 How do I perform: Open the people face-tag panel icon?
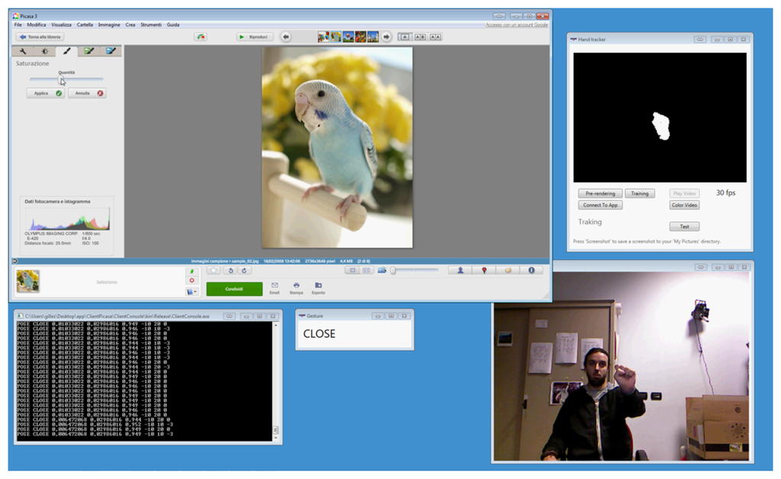pyautogui.click(x=460, y=270)
